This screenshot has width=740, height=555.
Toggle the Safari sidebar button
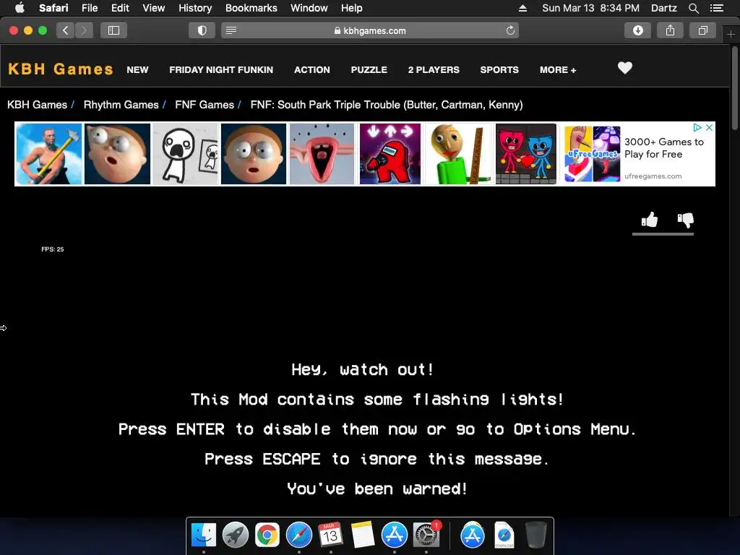113,30
